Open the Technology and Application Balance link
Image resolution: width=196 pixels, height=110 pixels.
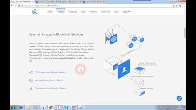(x=51, y=88)
